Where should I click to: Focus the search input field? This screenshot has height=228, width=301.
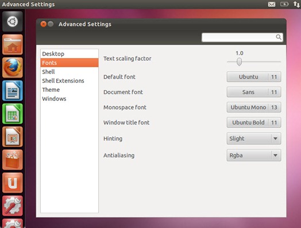coord(242,37)
